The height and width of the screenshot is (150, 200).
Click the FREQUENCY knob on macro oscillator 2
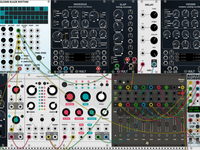click(x=32, y=90)
